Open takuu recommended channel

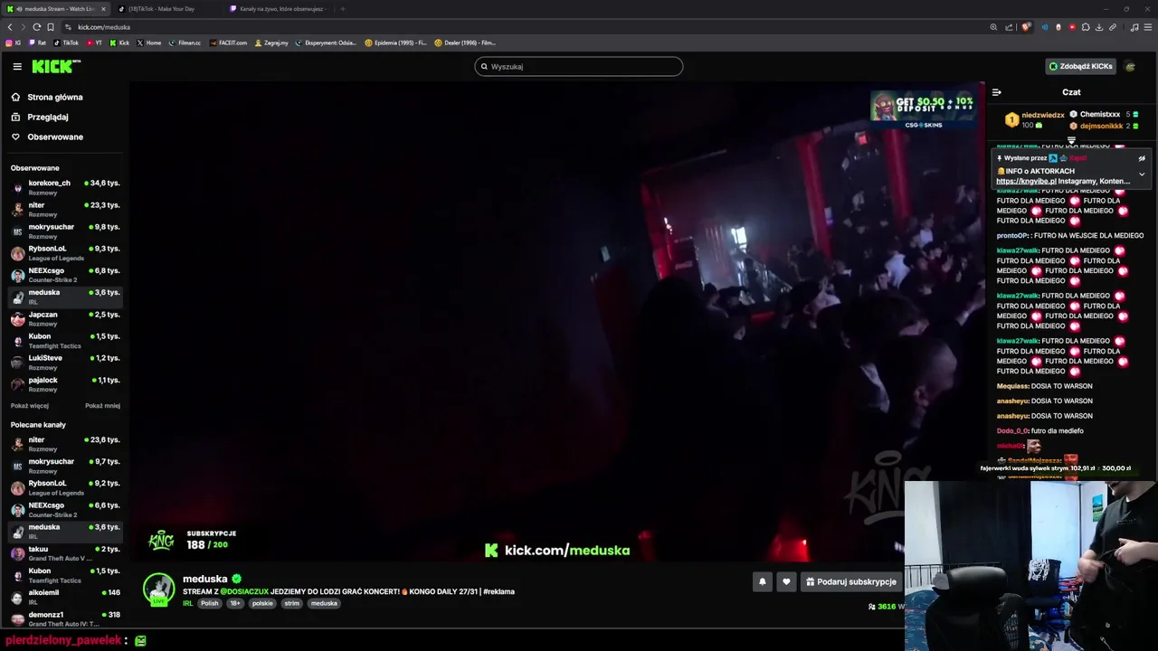(65, 553)
